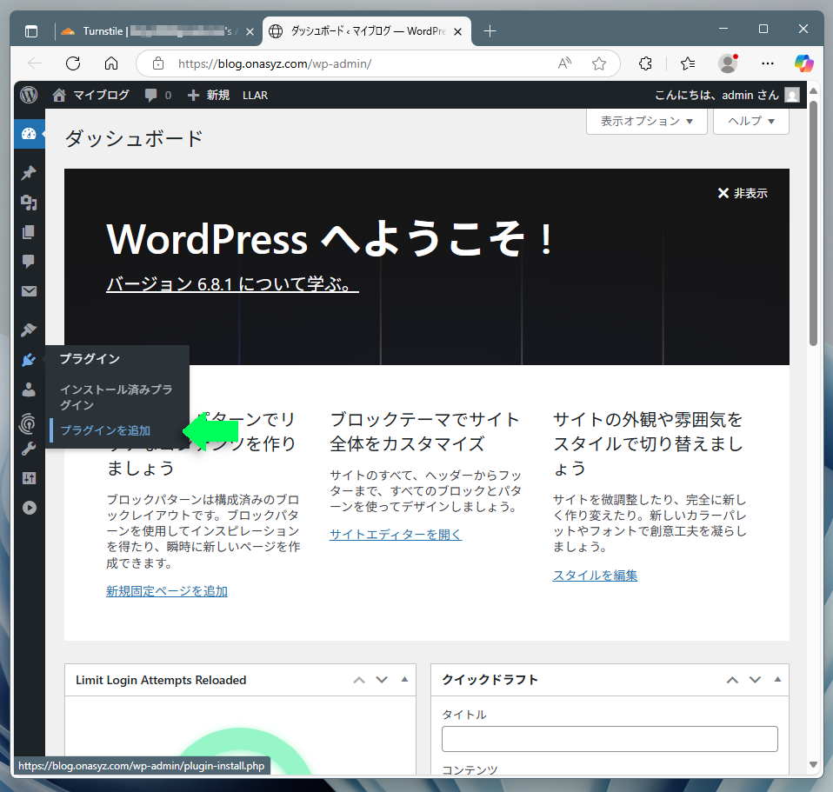The width and height of the screenshot is (833, 792).
Task: Open the browser extensions puzzle icon
Action: pyautogui.click(x=645, y=63)
